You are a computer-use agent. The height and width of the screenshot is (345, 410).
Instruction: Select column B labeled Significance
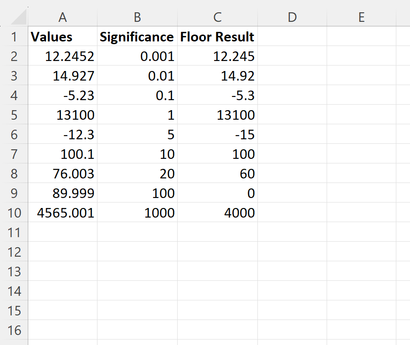pos(137,17)
